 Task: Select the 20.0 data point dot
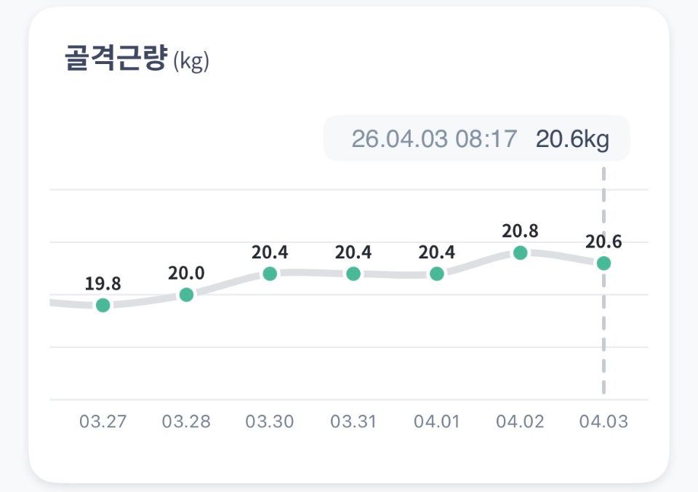pos(186,295)
